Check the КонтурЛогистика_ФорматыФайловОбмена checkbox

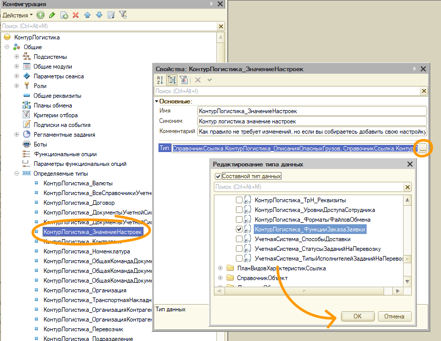coord(239,219)
